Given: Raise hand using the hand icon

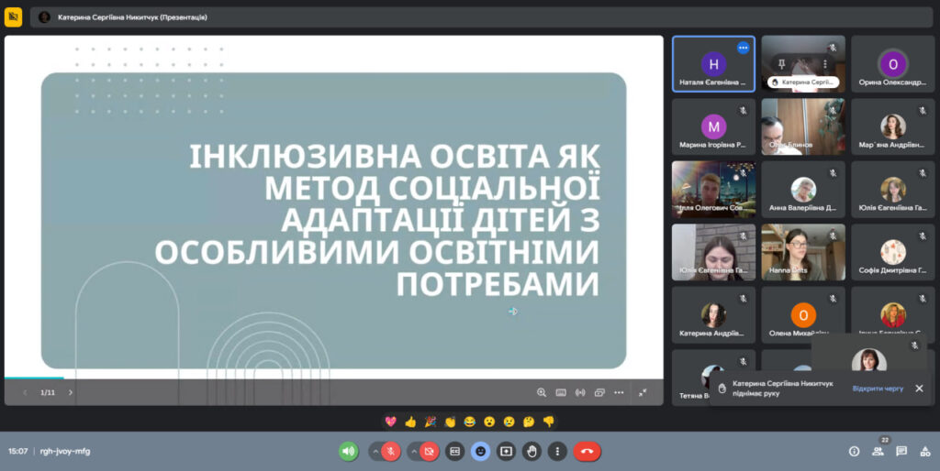Looking at the screenshot, I should 532,451.
